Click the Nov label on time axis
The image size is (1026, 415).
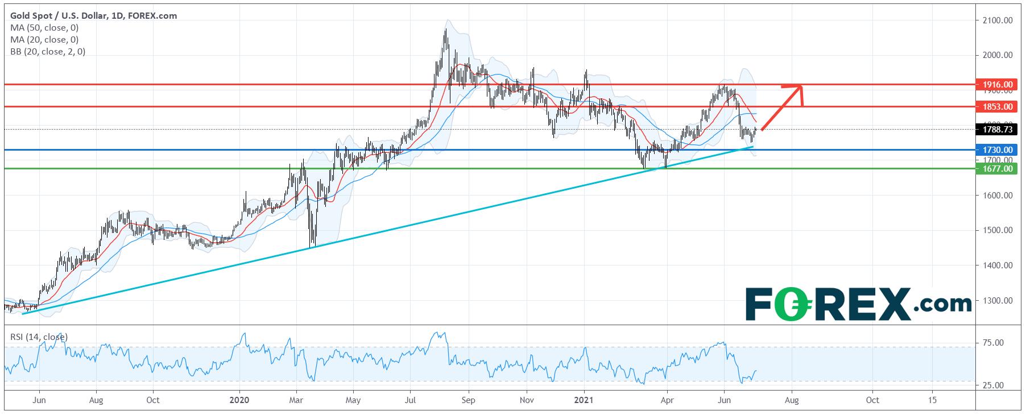527,400
